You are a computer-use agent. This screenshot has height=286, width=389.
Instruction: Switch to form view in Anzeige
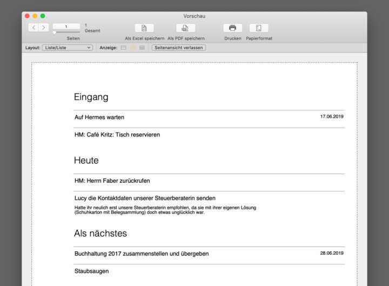[123, 48]
